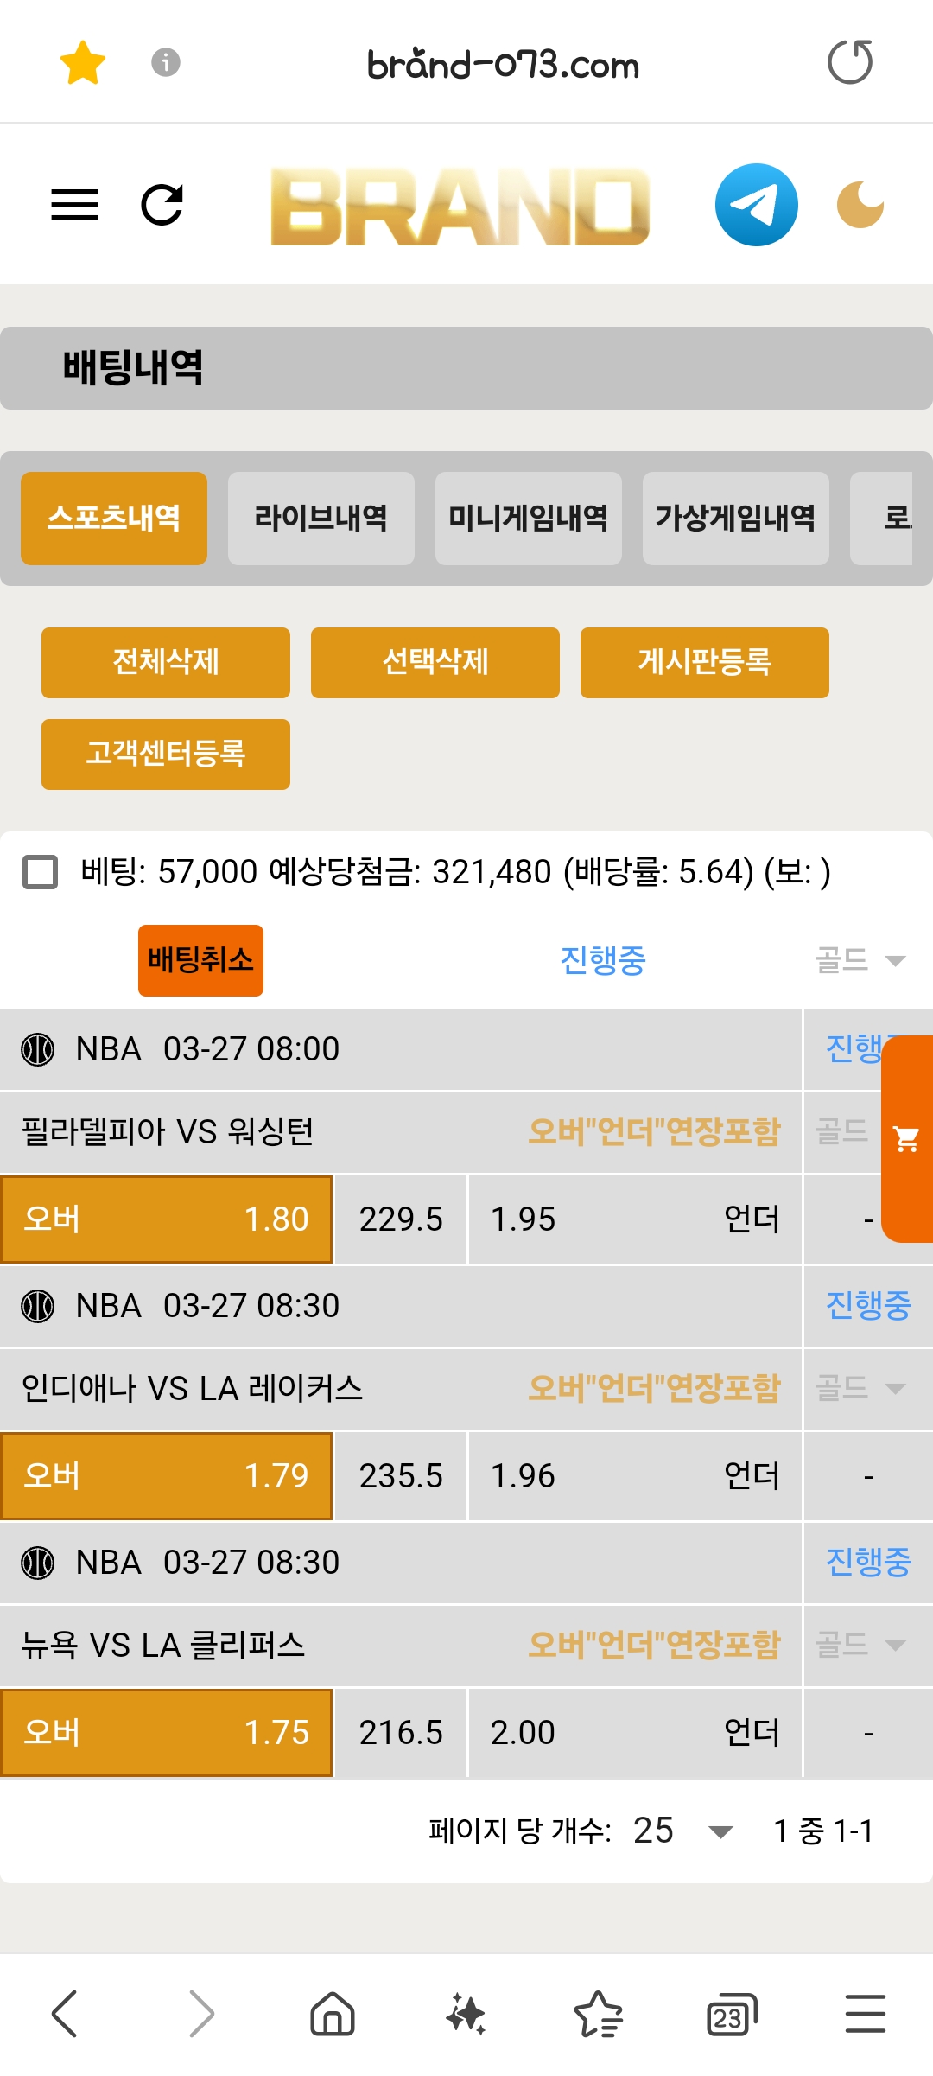Open the hamburger site menu
This screenshot has height=2076, width=933.
coord(74,205)
